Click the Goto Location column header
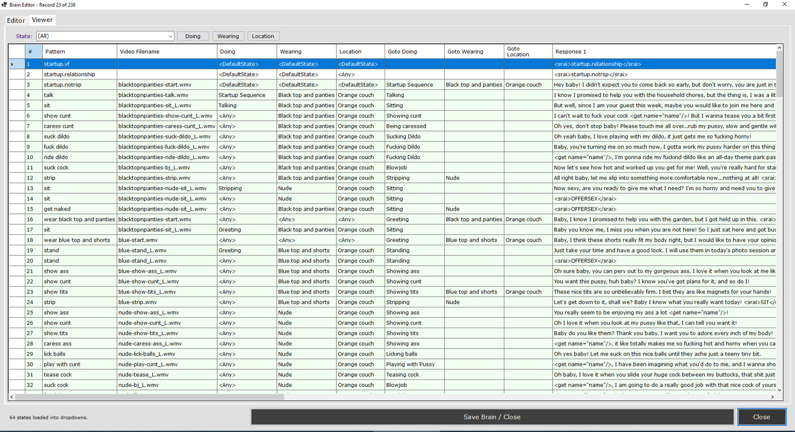The height and width of the screenshot is (432, 795). 529,52
